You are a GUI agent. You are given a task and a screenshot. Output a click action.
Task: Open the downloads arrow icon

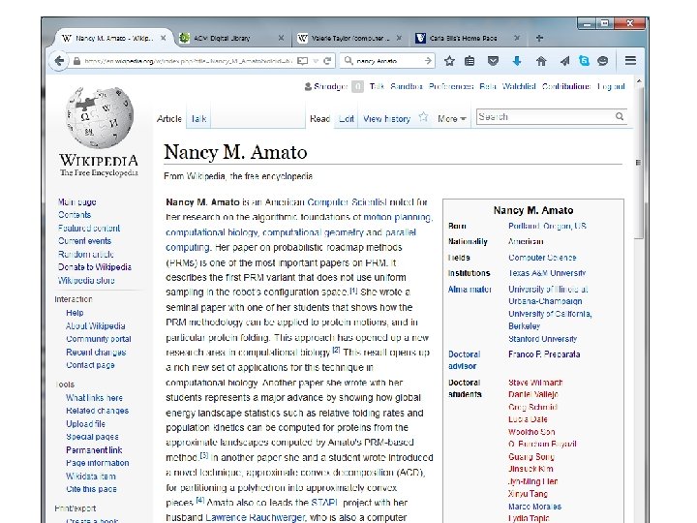coord(517,61)
